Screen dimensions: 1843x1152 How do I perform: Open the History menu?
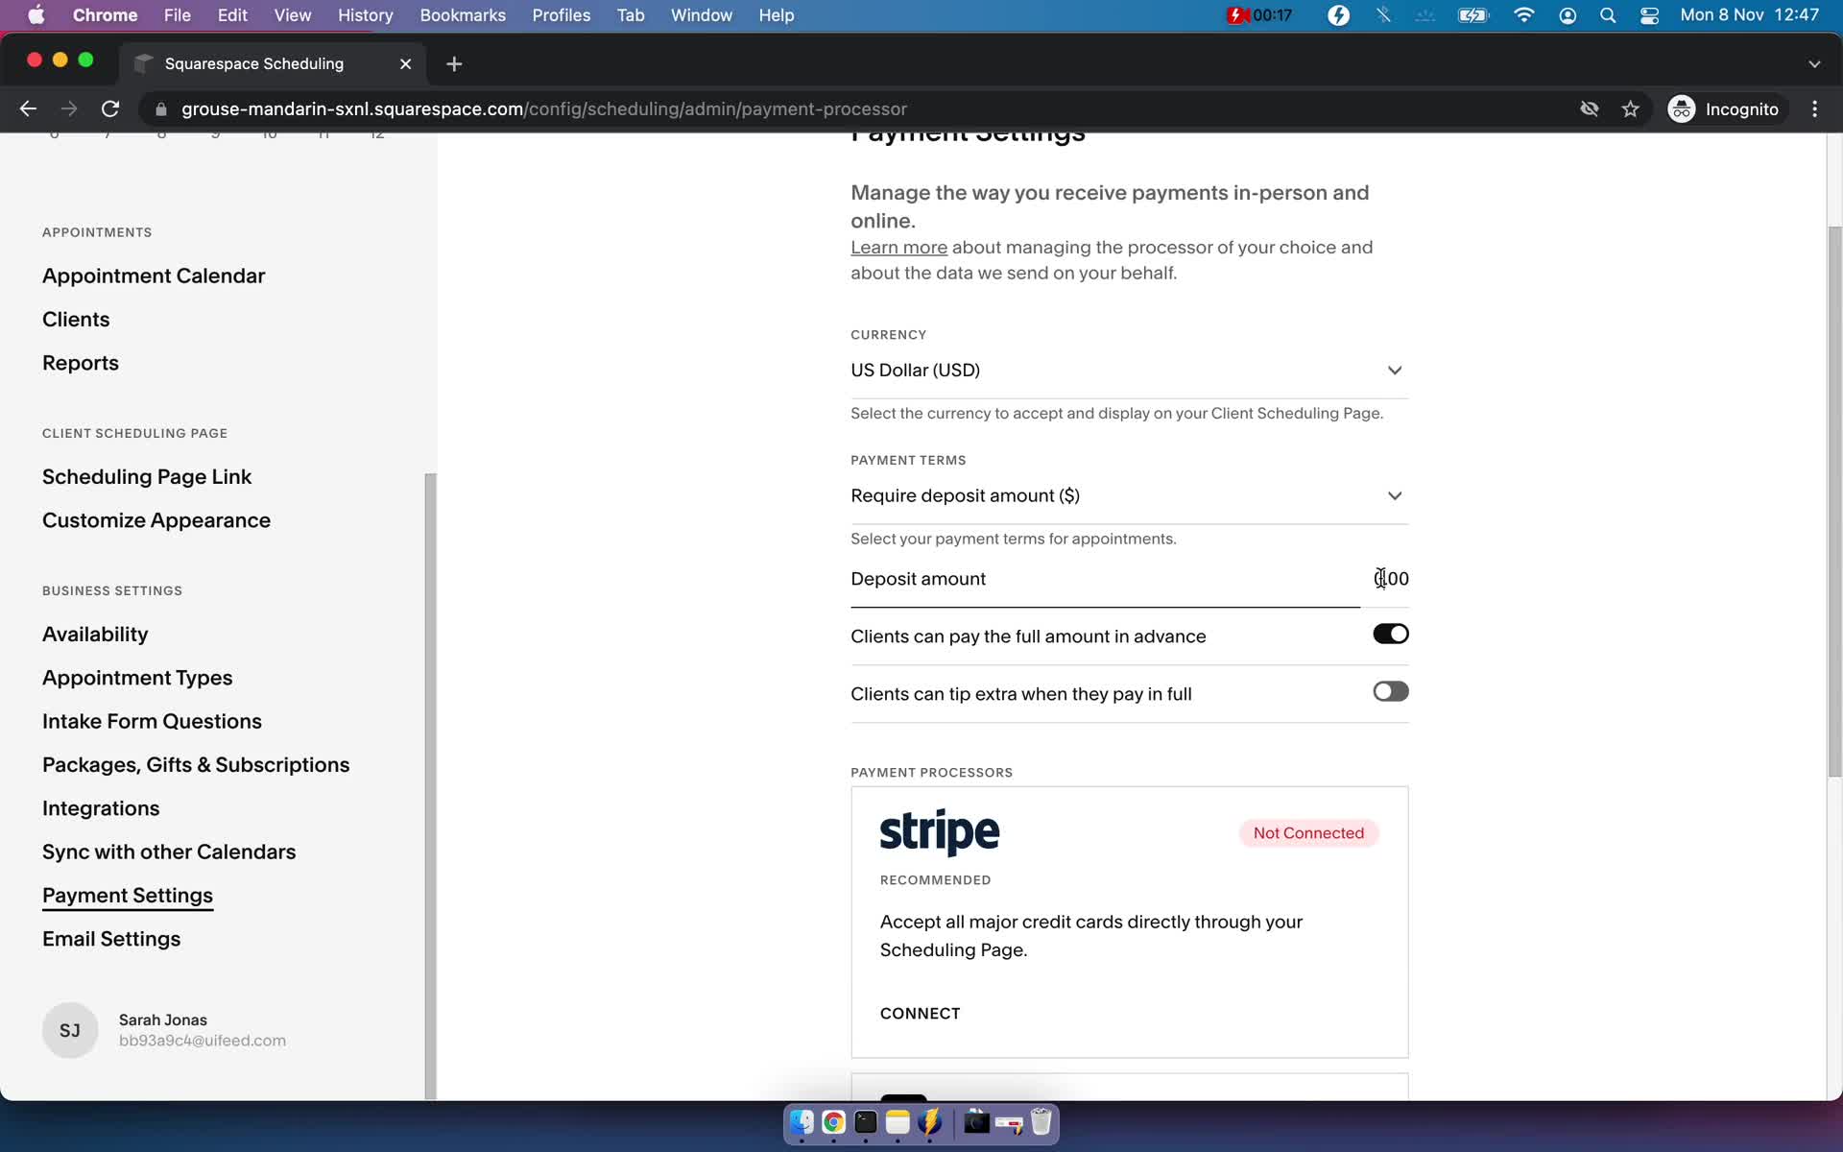365,15
